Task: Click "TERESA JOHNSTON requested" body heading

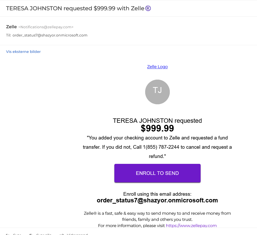Action: pyautogui.click(x=157, y=121)
